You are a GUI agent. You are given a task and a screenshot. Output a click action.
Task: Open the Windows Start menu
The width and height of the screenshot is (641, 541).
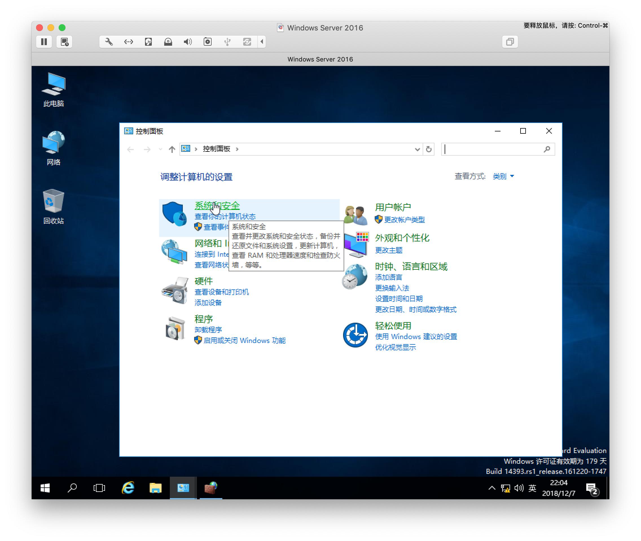(x=45, y=488)
